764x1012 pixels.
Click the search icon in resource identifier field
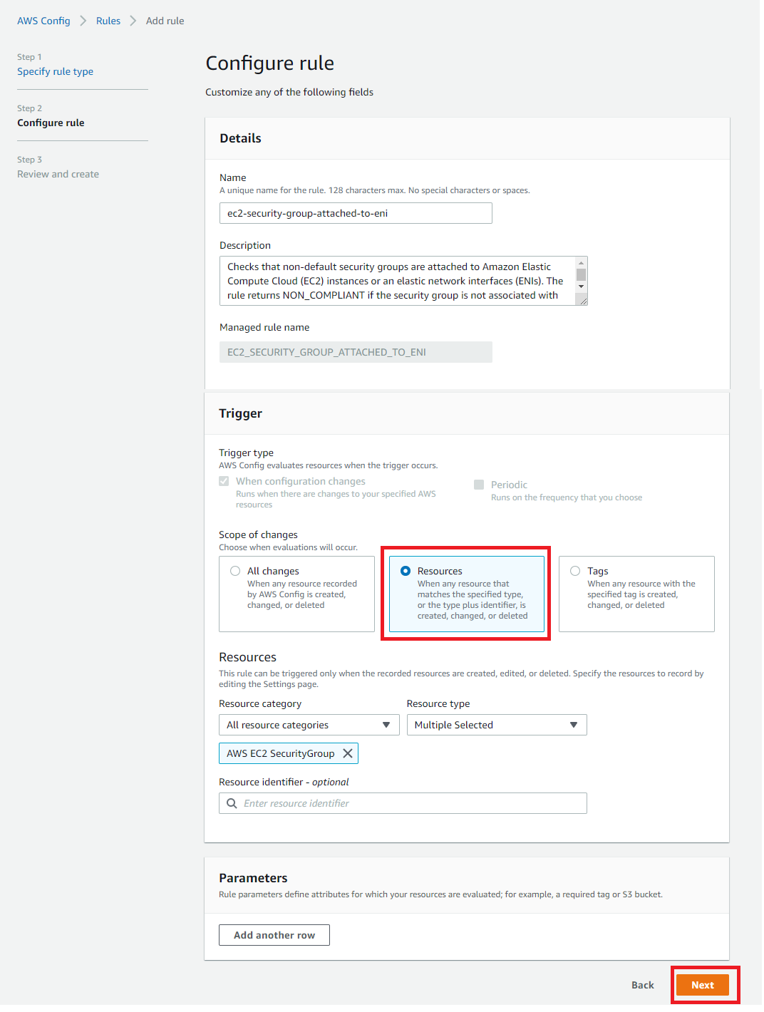232,803
